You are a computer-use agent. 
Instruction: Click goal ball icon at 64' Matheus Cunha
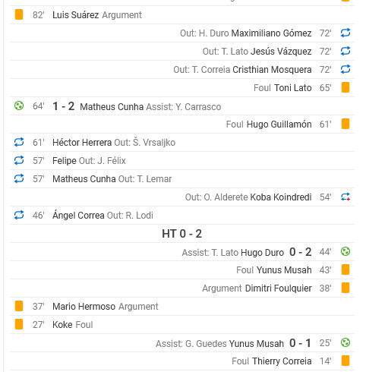[x=19, y=106]
